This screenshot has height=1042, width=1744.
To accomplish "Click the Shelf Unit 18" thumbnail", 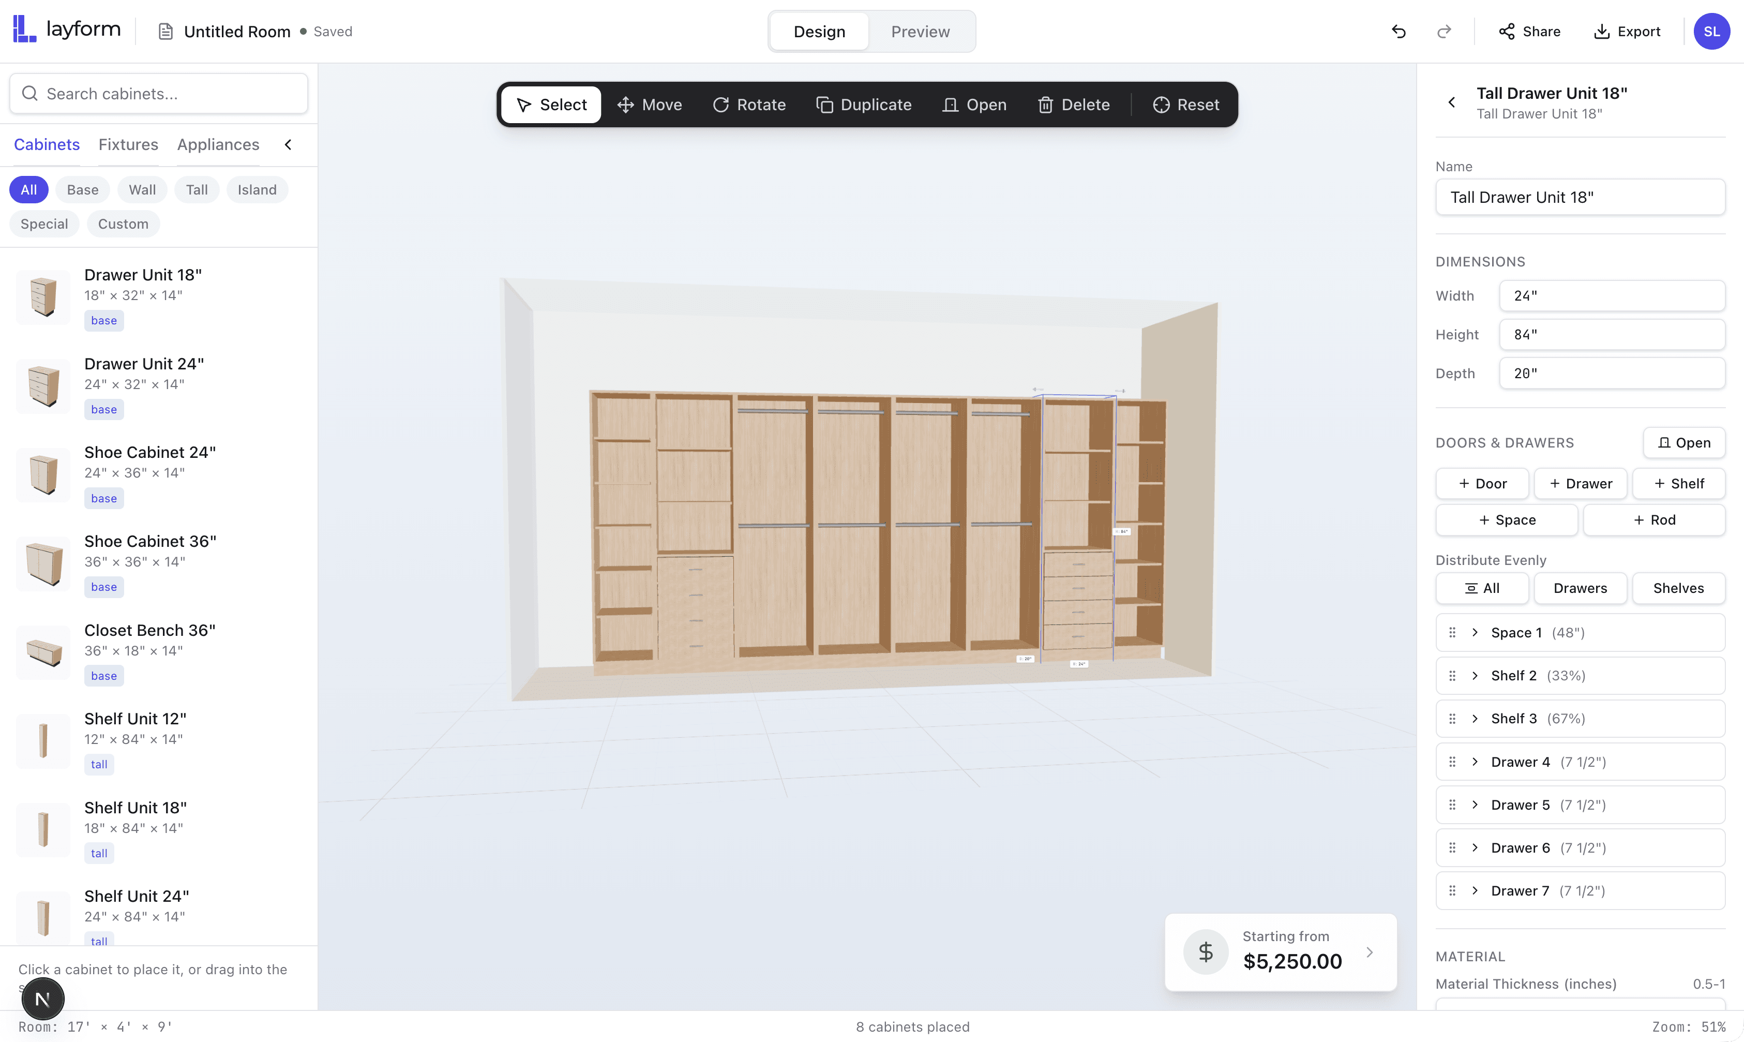I will pos(43,830).
